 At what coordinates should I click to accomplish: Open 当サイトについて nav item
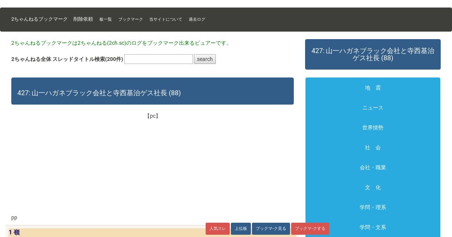click(166, 20)
